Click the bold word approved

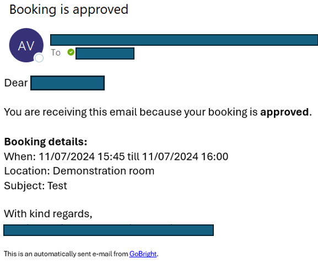click(x=284, y=112)
